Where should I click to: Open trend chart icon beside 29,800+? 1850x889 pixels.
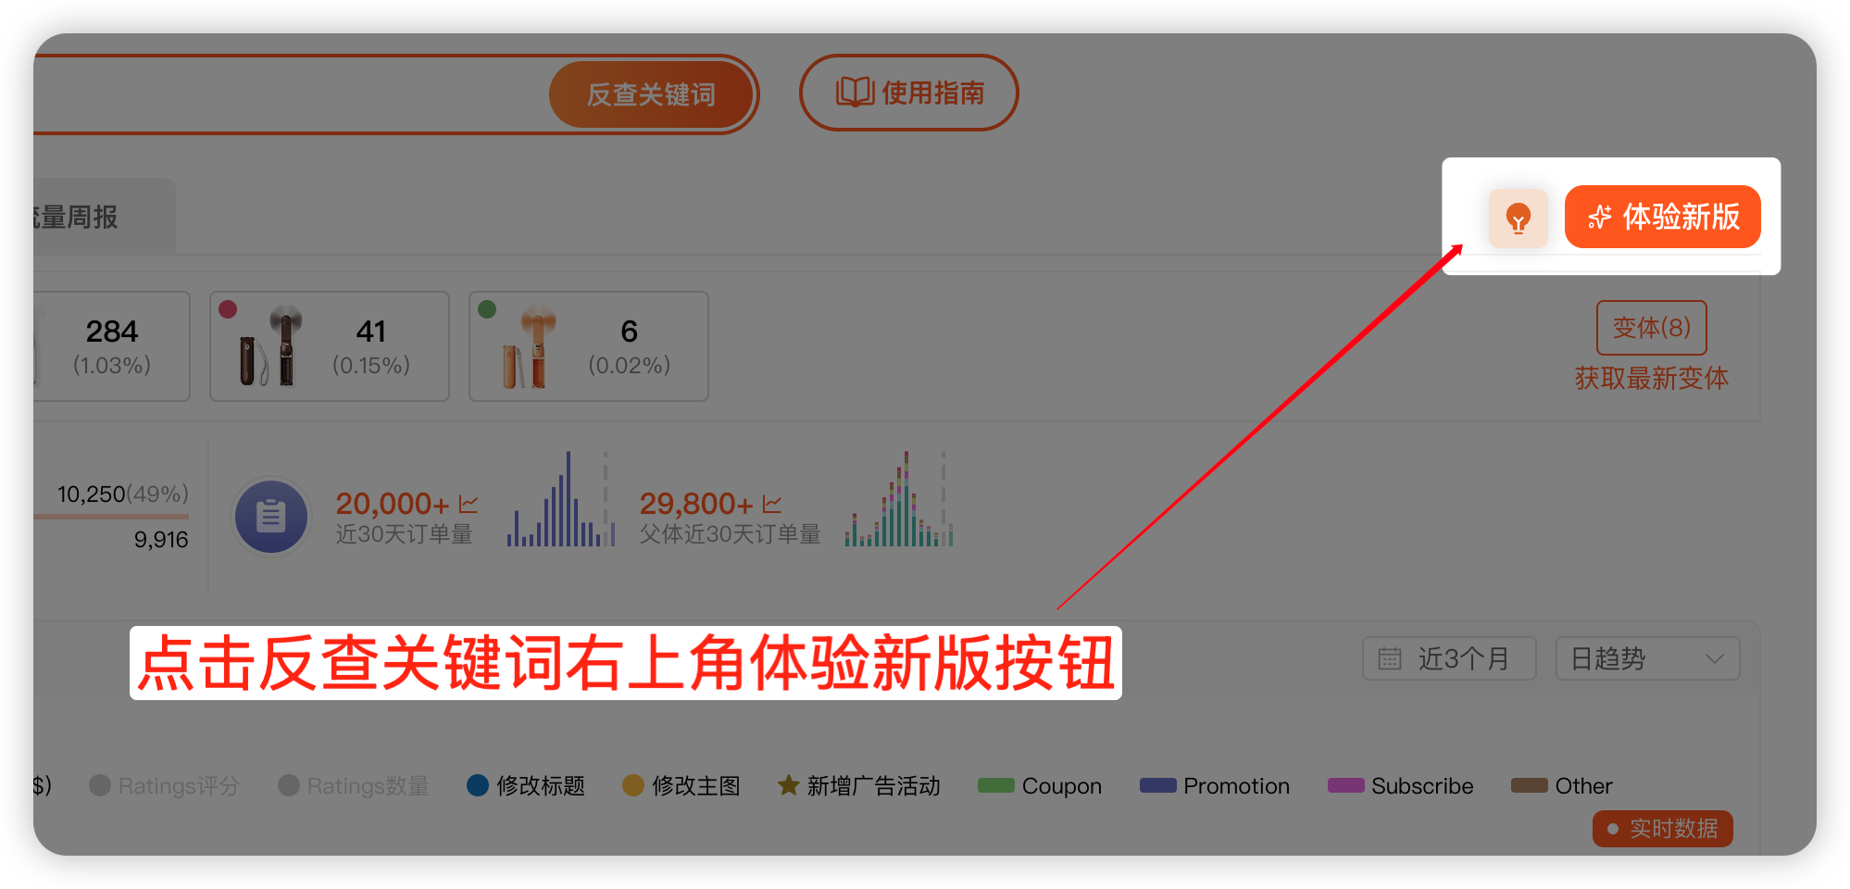(772, 504)
